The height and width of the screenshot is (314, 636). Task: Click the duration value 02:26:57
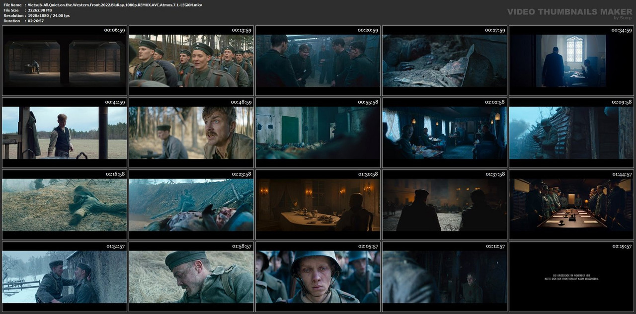(x=36, y=21)
